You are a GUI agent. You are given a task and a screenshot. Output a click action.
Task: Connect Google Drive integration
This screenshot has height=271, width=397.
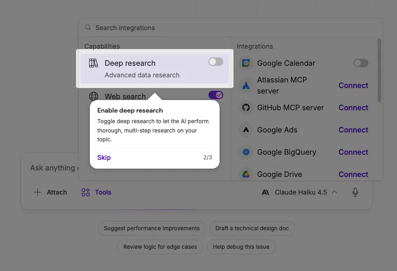353,174
